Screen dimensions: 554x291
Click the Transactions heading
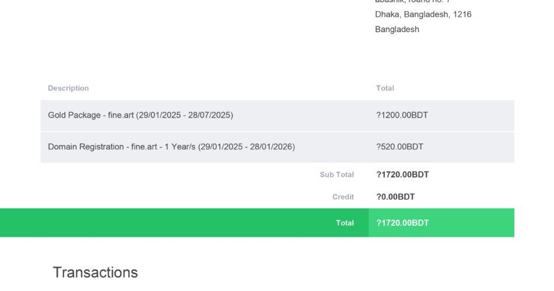pyautogui.click(x=96, y=272)
